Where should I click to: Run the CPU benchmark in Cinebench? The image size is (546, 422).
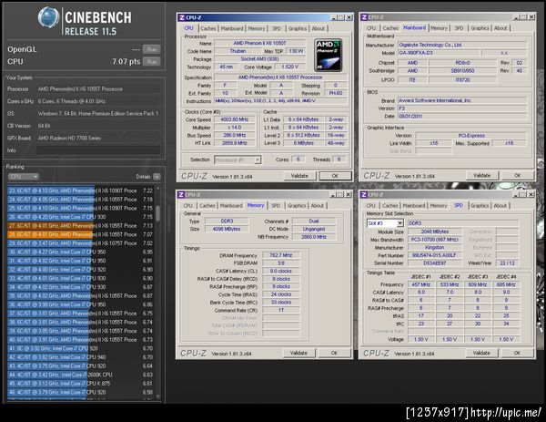tap(151, 62)
